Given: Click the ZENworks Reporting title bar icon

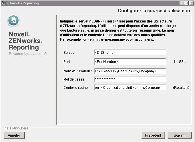Looking at the screenshot, I should pos(3,3).
